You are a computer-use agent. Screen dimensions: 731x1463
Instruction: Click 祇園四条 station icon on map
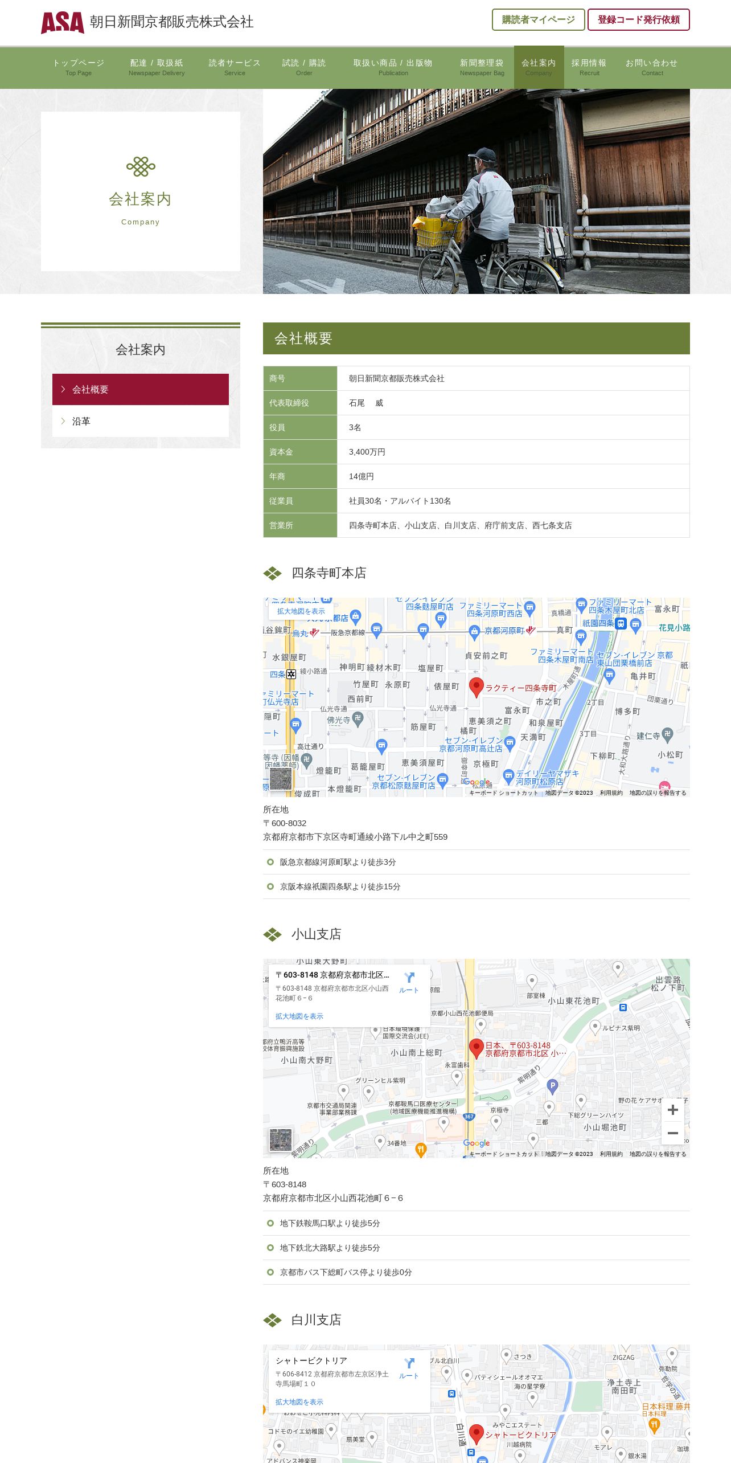pos(621,623)
